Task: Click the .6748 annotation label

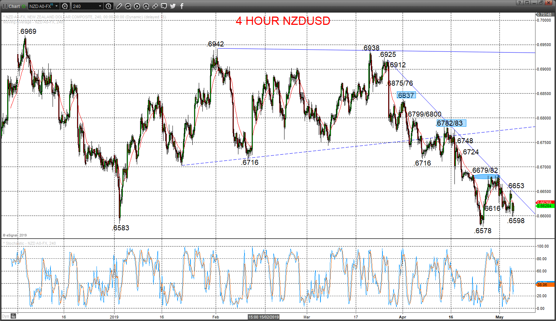Action: pyautogui.click(x=465, y=141)
